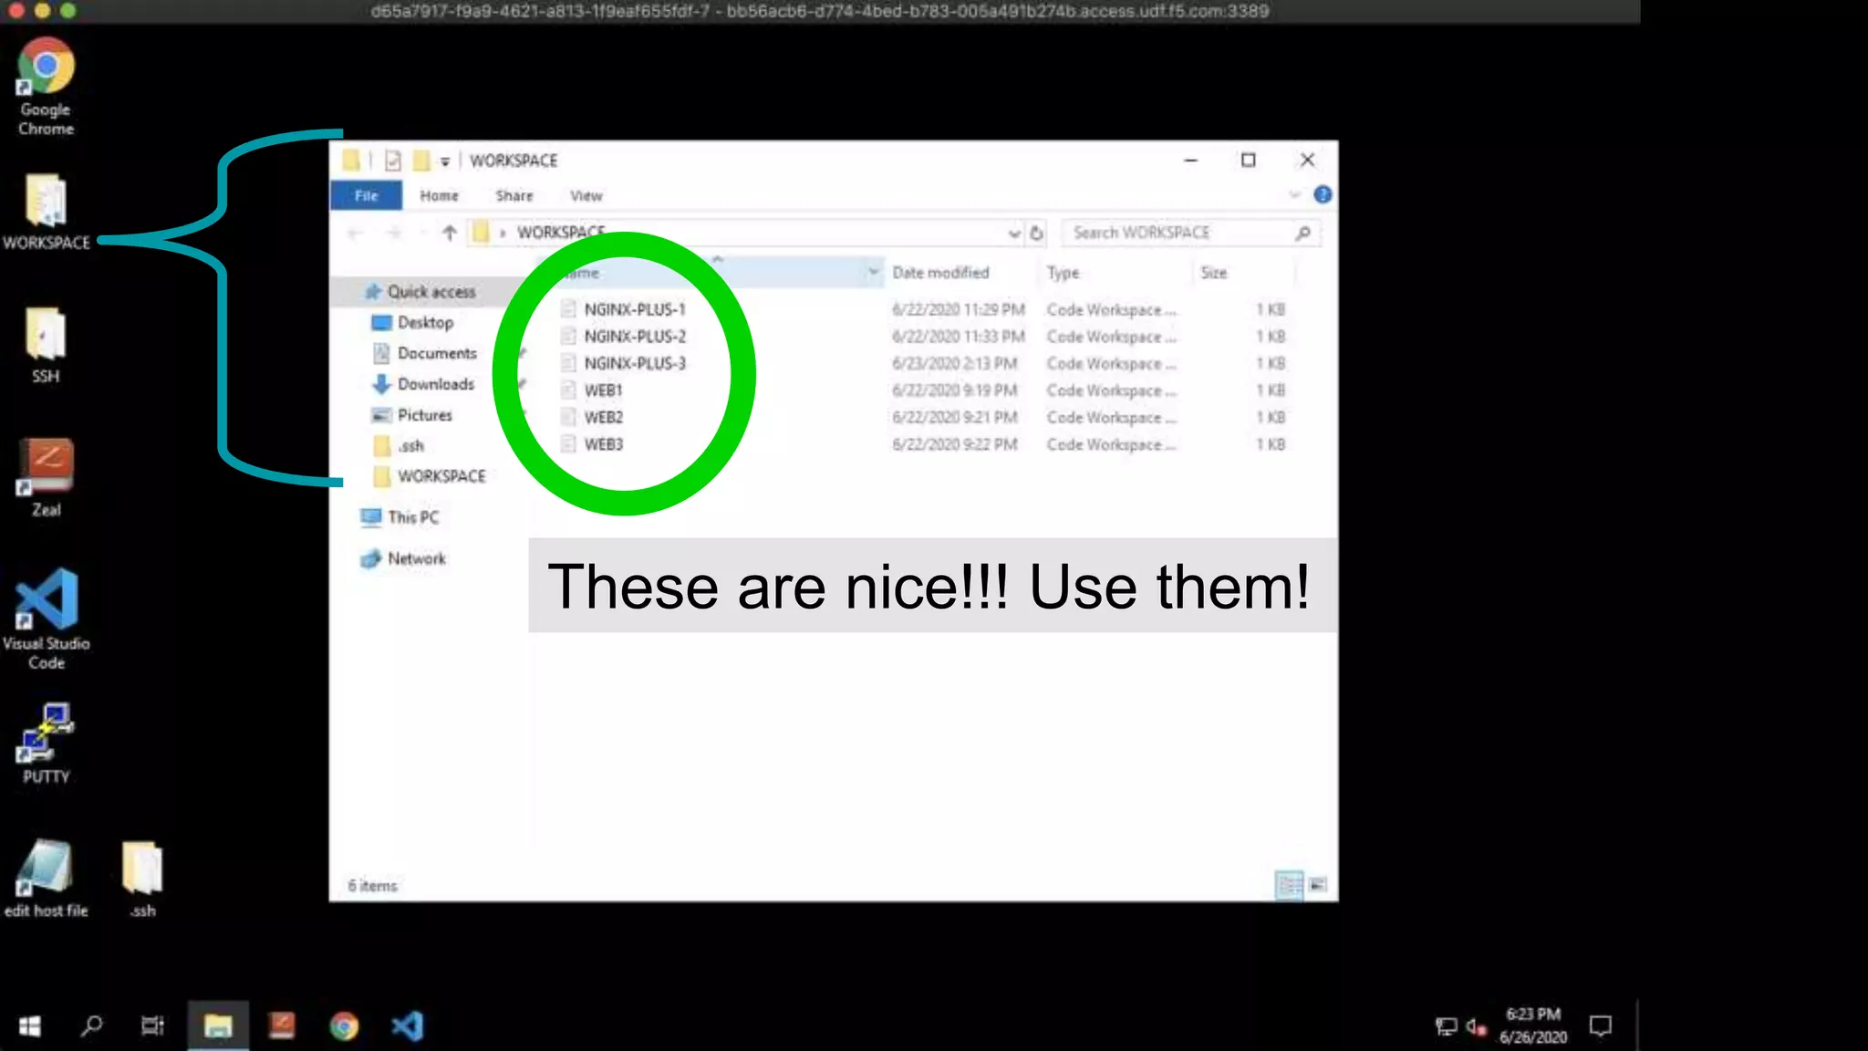Expand the ribbon chevron near help
The image size is (1868, 1051).
point(1294,195)
